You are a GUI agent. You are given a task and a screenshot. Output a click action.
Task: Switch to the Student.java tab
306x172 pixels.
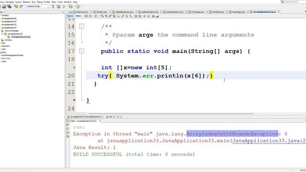102,12
